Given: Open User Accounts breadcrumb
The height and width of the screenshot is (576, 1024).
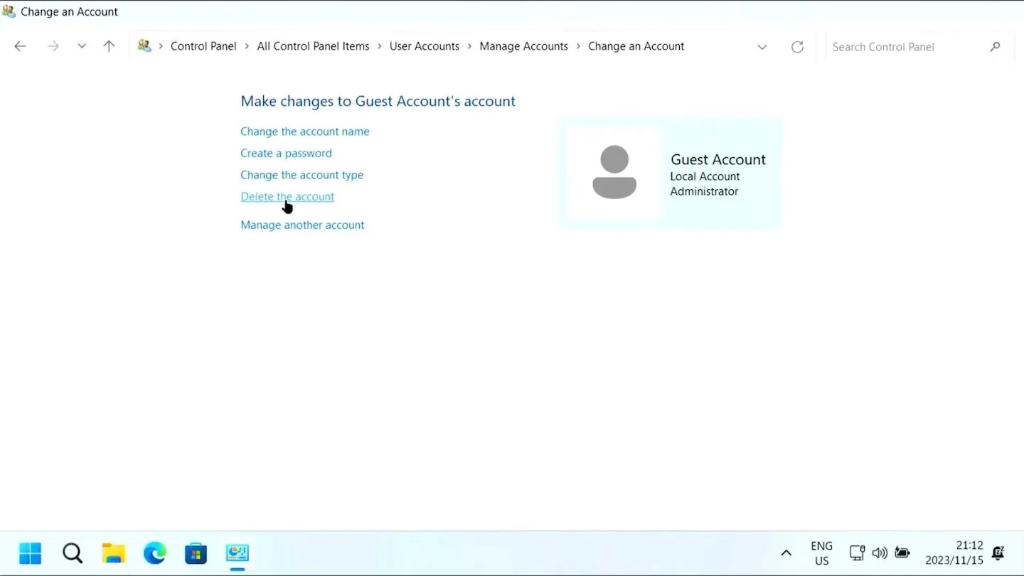Looking at the screenshot, I should click(425, 46).
